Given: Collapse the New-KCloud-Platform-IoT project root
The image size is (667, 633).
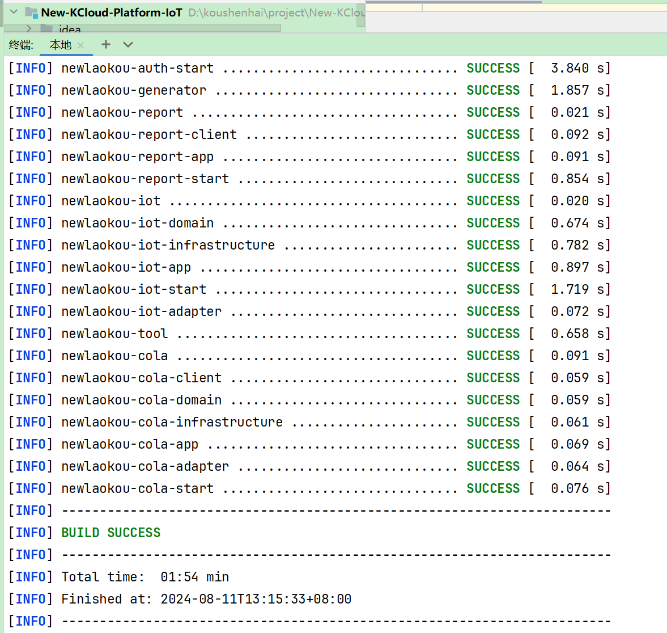Looking at the screenshot, I should point(14,12).
